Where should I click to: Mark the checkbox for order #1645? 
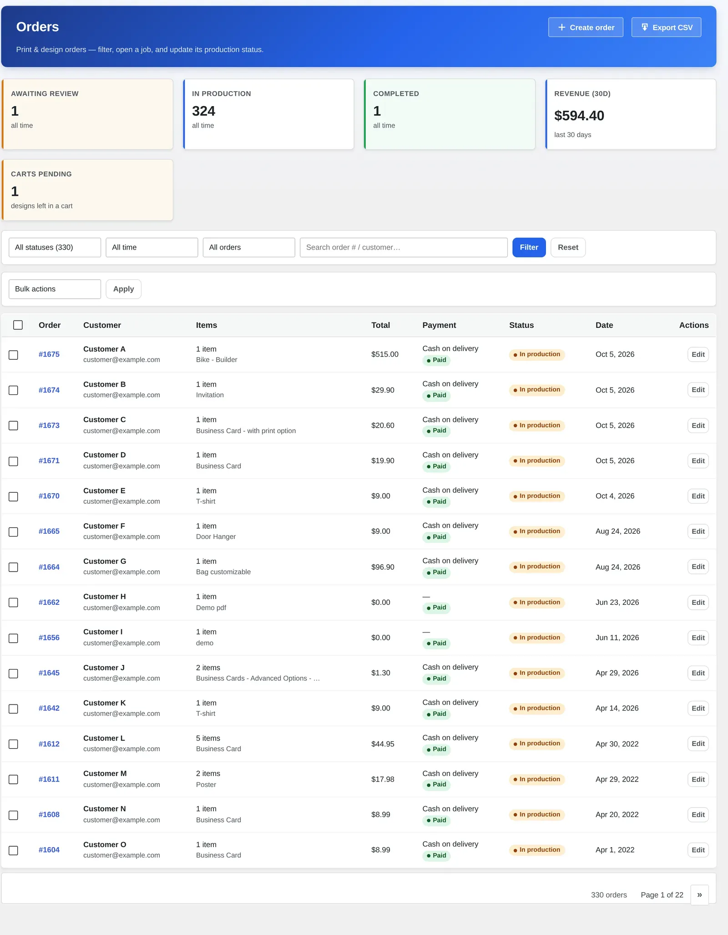[x=14, y=673]
